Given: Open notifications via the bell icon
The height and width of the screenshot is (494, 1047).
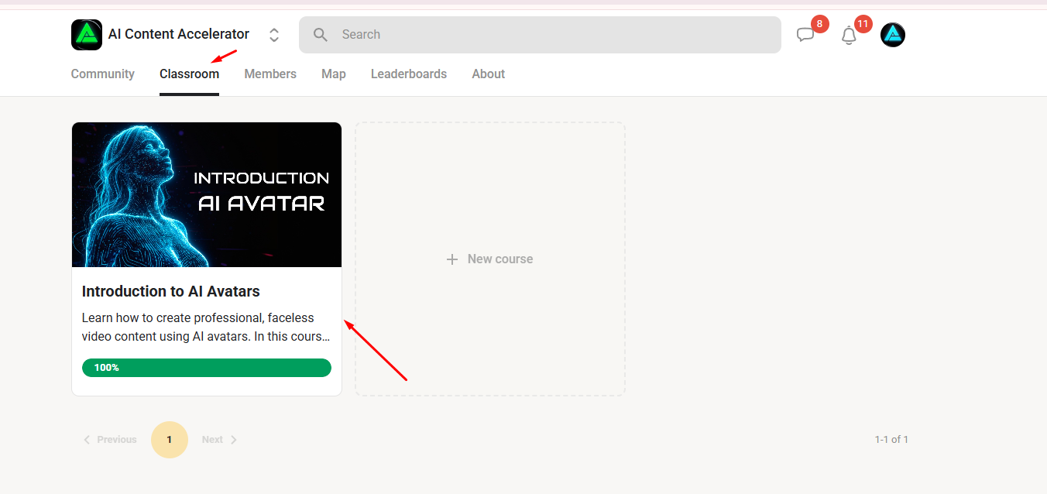Looking at the screenshot, I should coord(849,35).
